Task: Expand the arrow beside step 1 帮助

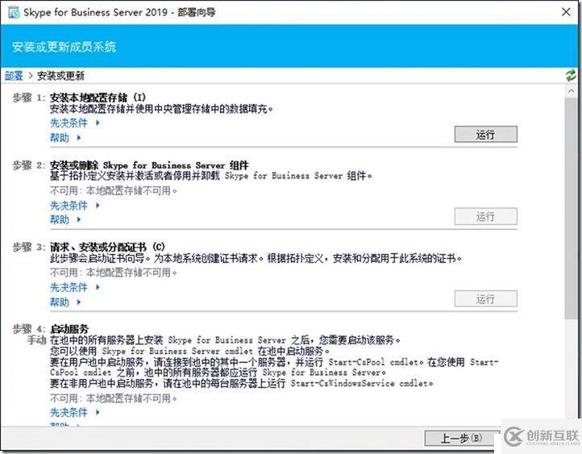Action: [79, 138]
